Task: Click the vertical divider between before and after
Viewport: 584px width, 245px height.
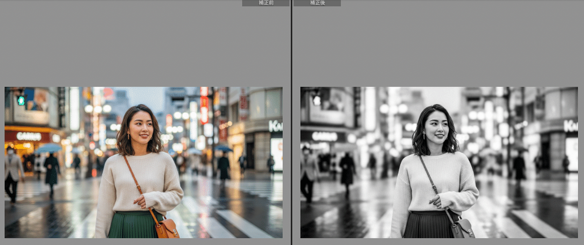Action: click(x=291, y=122)
